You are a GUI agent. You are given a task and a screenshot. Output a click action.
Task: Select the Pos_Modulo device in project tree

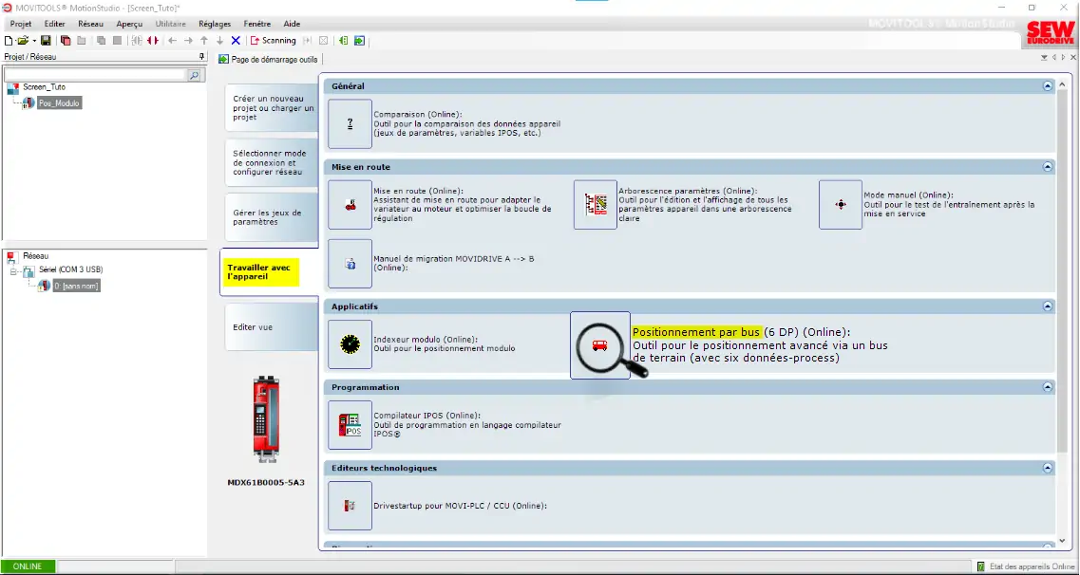pyautogui.click(x=59, y=103)
